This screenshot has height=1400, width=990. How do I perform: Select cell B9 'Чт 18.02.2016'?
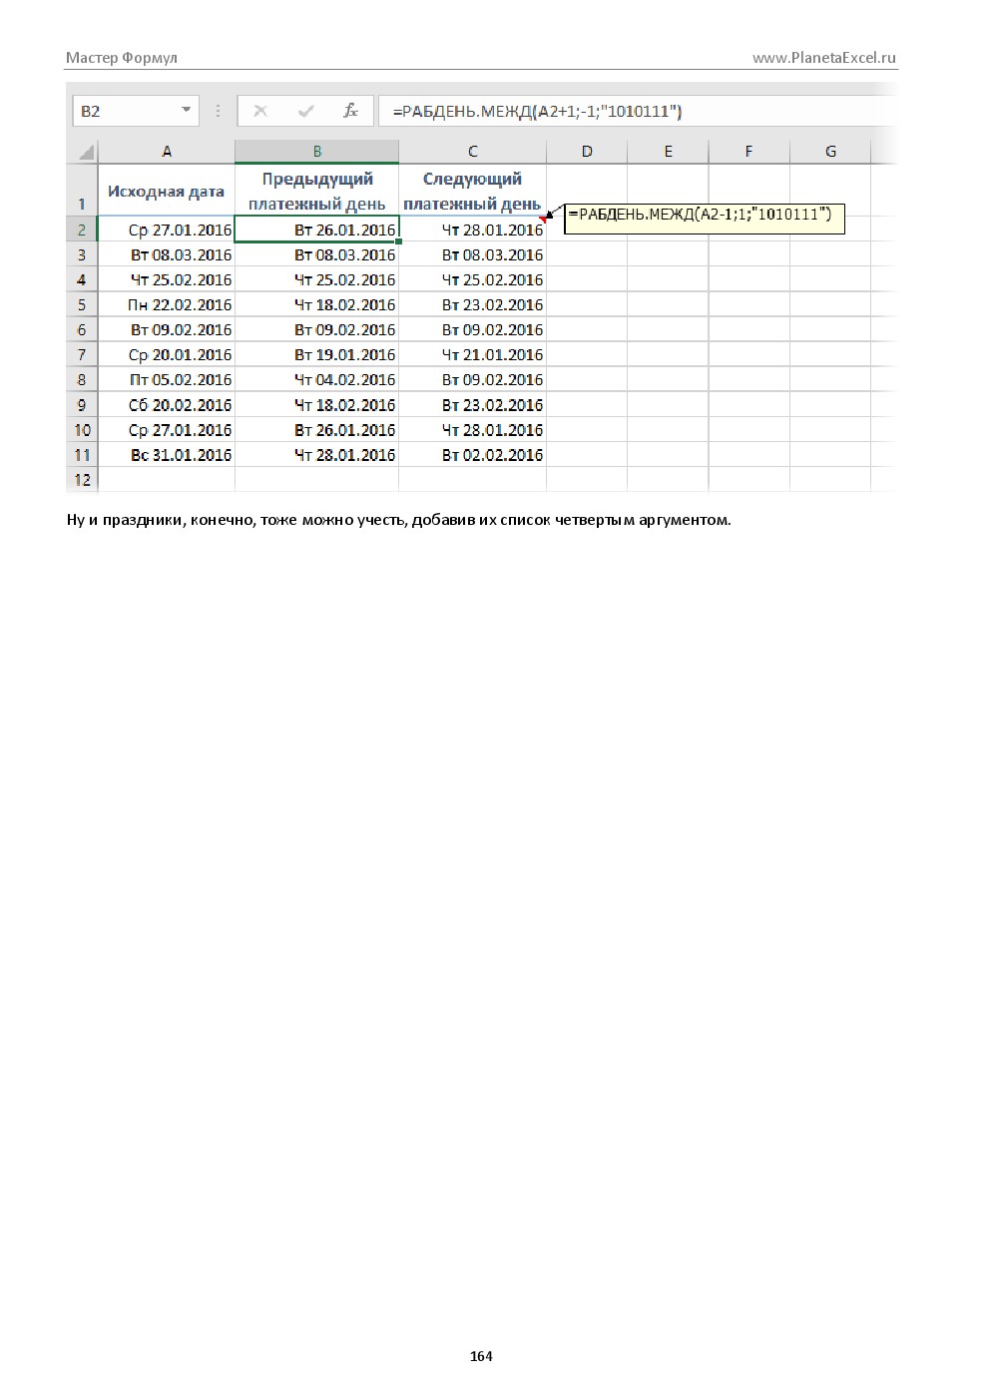[317, 404]
